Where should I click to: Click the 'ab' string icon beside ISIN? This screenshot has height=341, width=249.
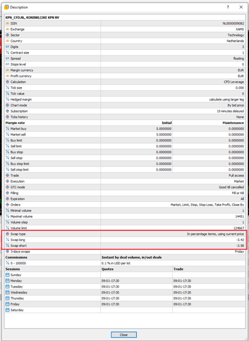[7, 23]
